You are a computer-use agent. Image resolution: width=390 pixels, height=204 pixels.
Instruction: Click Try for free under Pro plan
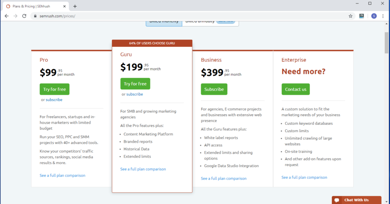54,89
